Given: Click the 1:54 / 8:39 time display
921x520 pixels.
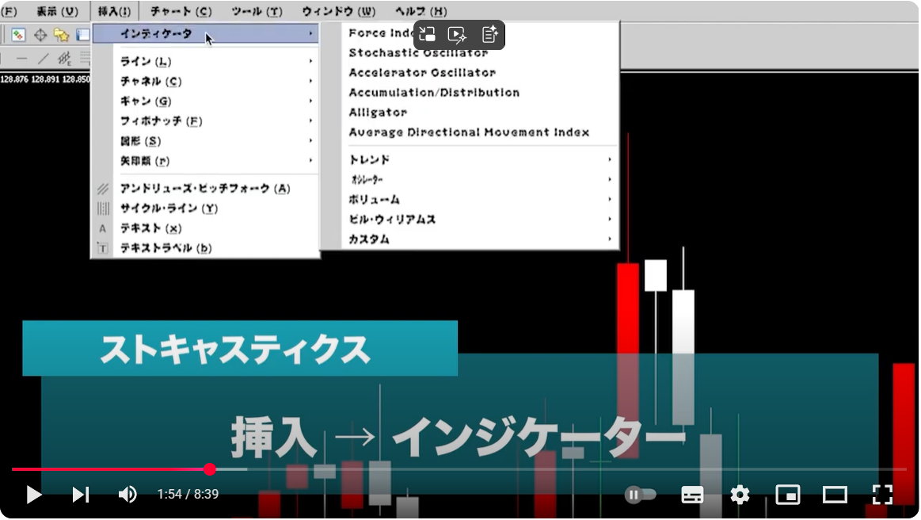Looking at the screenshot, I should (188, 494).
